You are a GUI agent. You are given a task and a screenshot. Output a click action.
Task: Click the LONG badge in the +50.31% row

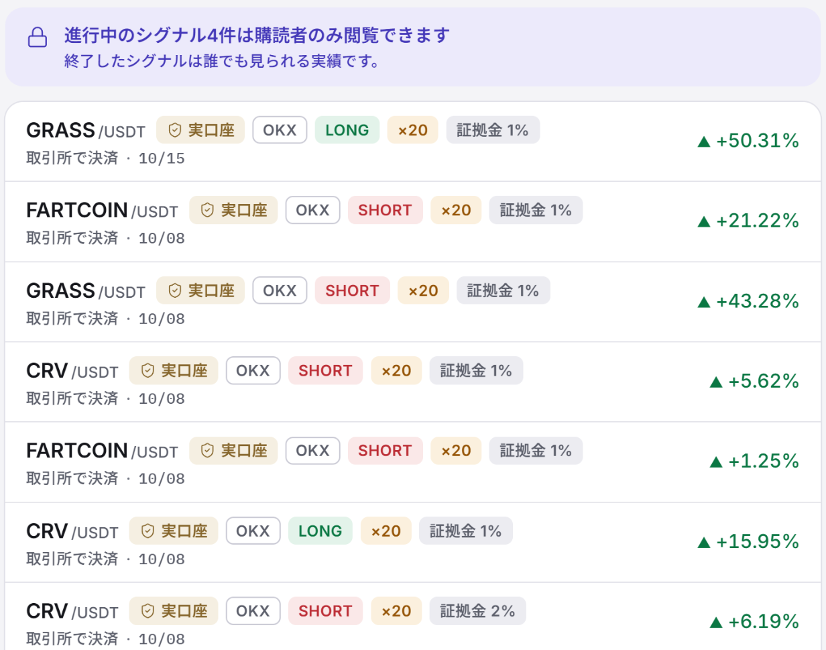click(x=347, y=130)
